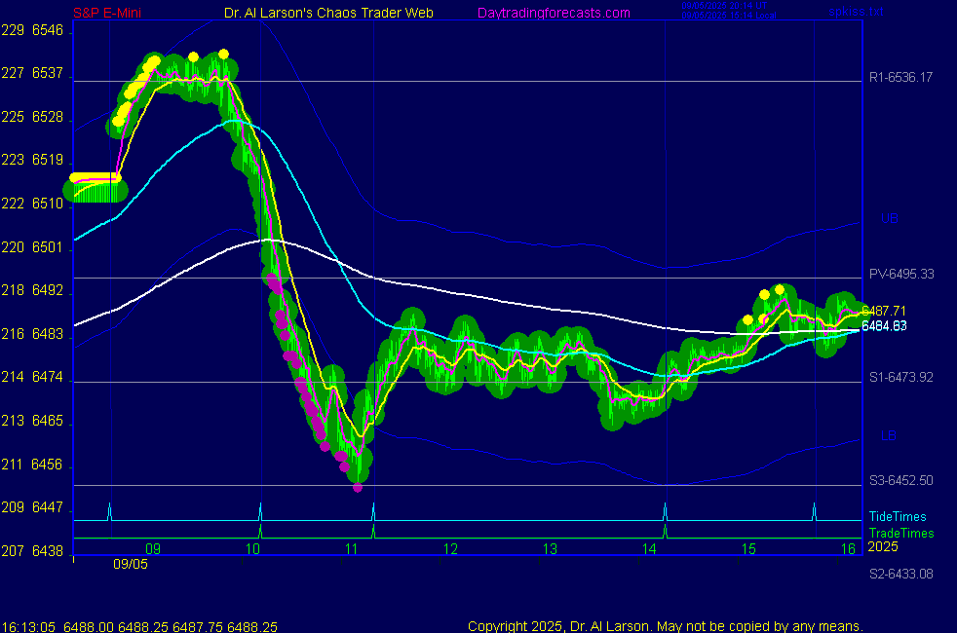Select the S&P E-Mini label
The height and width of the screenshot is (633, 957).
pos(108,13)
